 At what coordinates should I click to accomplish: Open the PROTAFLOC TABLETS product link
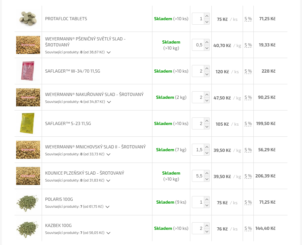tap(66, 19)
